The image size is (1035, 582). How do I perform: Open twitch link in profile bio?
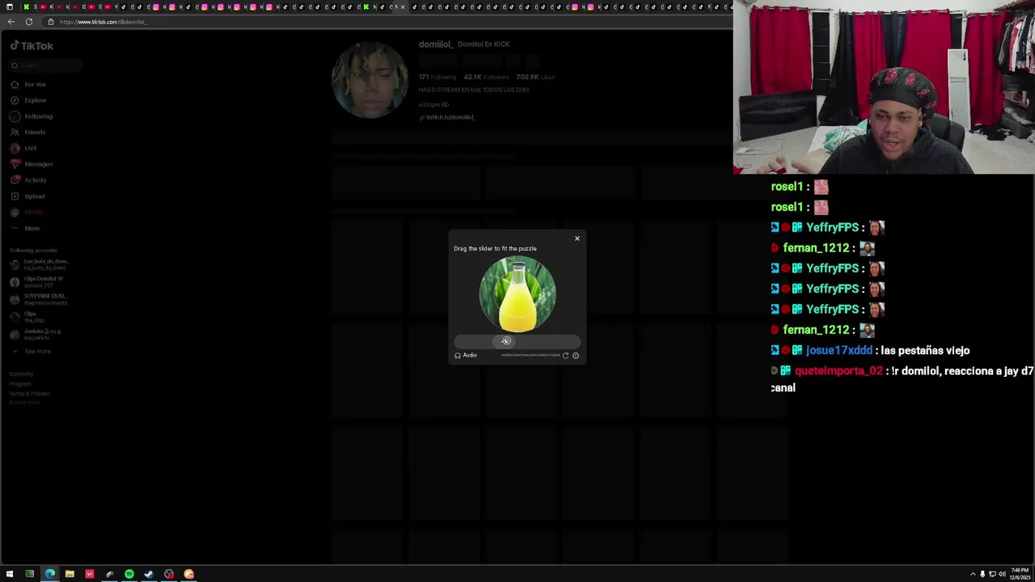pos(447,117)
